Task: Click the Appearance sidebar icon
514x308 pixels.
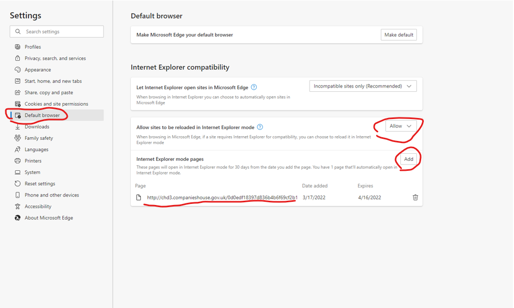Action: pos(18,69)
